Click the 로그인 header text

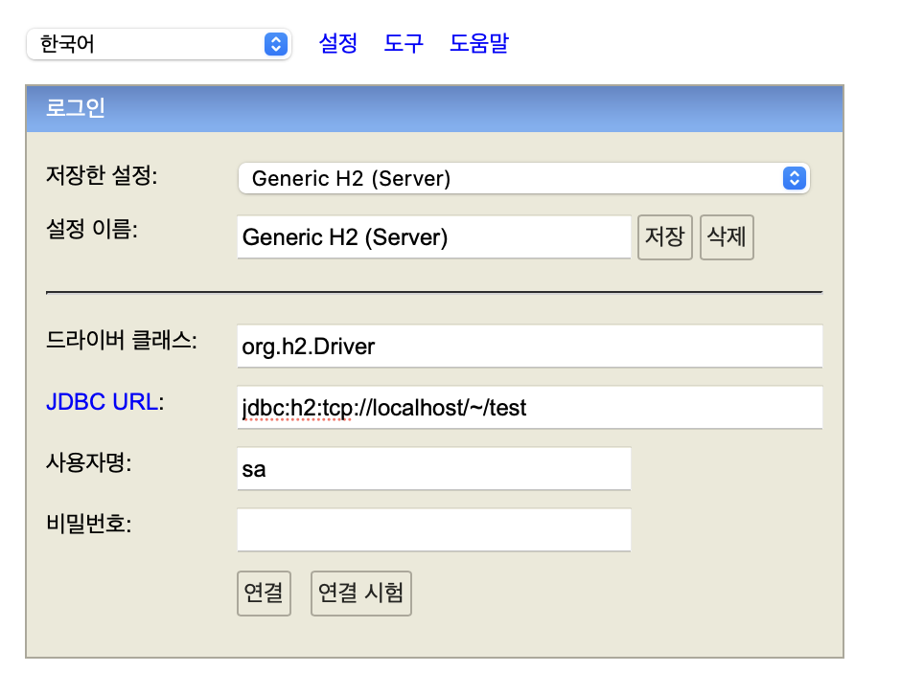[76, 108]
